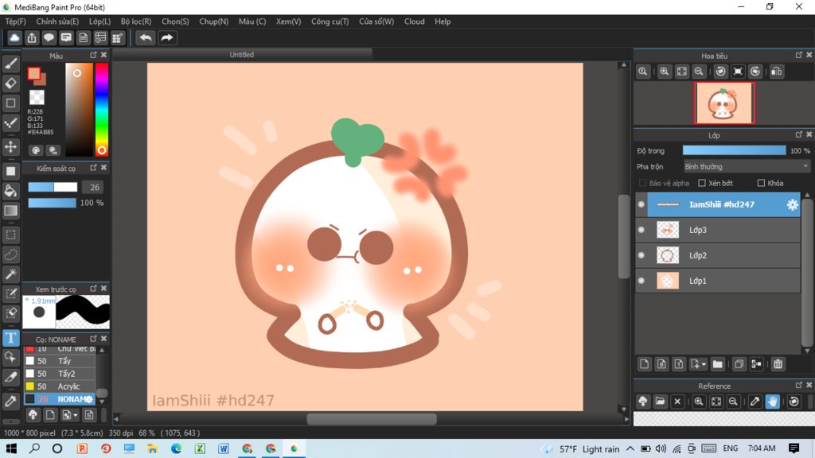
Task: Click the Text tool
Action: pyautogui.click(x=10, y=338)
